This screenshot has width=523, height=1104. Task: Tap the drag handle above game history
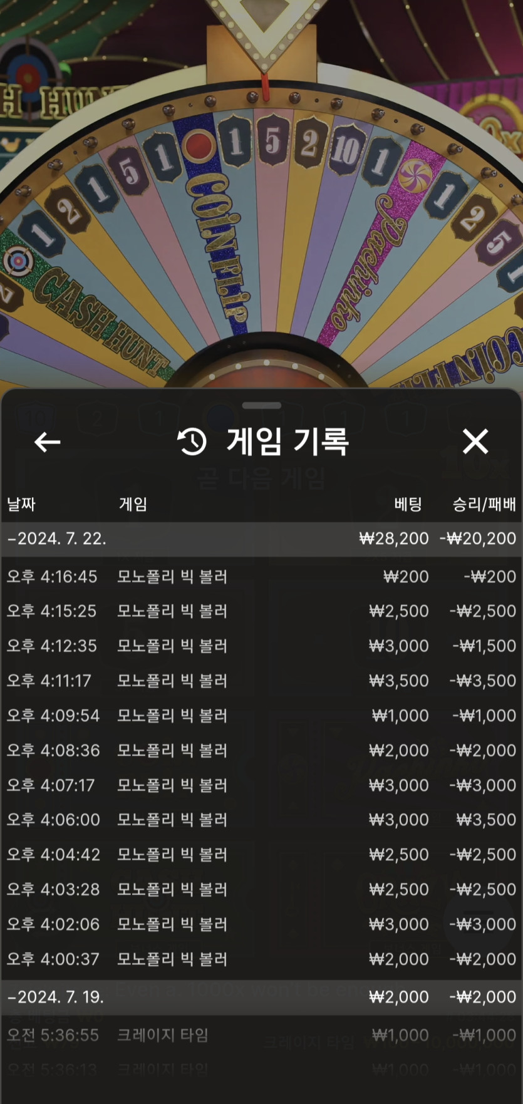[262, 405]
